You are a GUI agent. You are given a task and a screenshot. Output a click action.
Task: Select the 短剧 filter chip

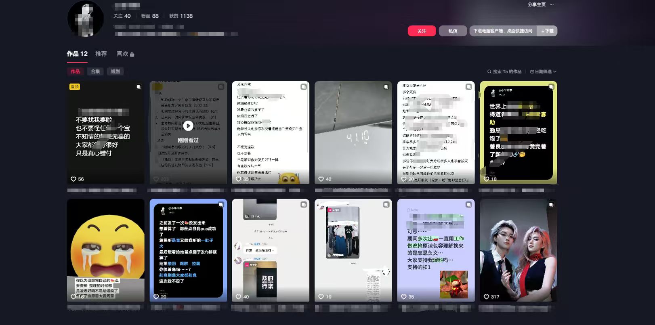pyautogui.click(x=115, y=71)
